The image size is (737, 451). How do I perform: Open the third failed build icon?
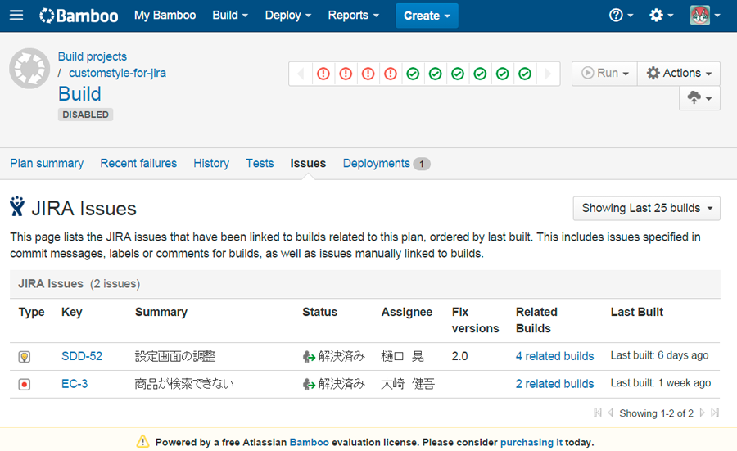368,74
